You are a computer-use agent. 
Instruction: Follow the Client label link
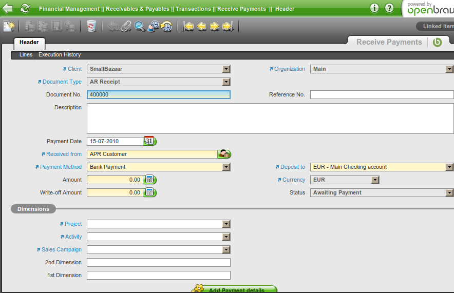[74, 69]
